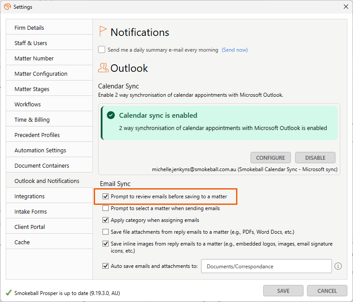
Task: Select Cache in the sidebar
Action: pyautogui.click(x=49, y=242)
